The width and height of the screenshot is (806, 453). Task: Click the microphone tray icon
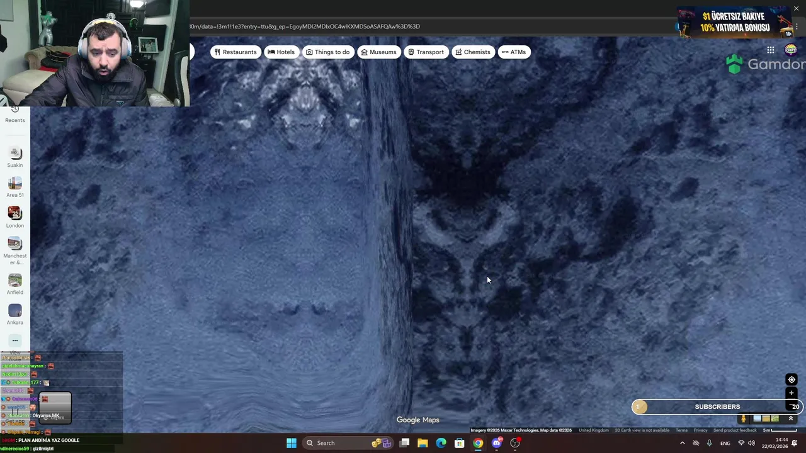pyautogui.click(x=709, y=443)
